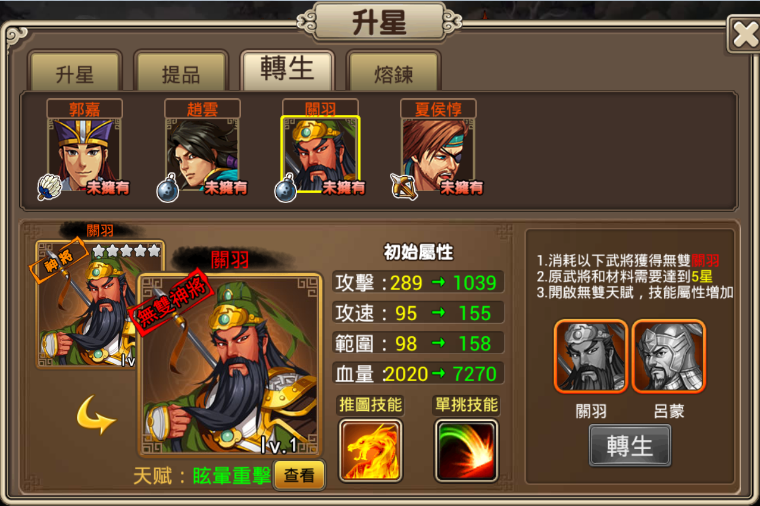The width and height of the screenshot is (760, 506).
Task: Tap the yellow curved arrow icon
Action: 95,417
